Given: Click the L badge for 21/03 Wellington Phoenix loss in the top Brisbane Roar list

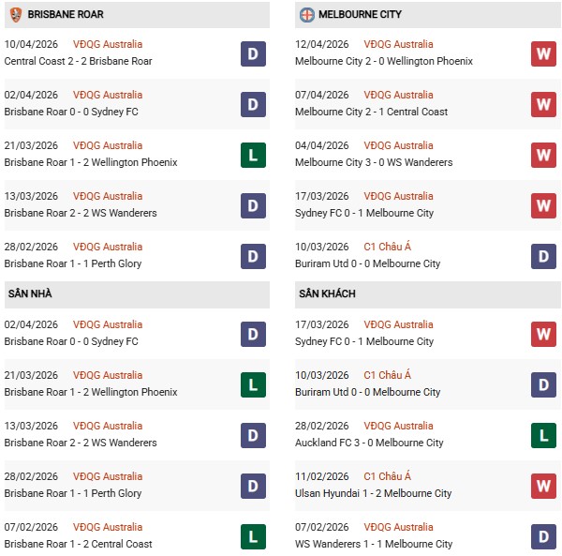Looking at the screenshot, I should [x=252, y=155].
